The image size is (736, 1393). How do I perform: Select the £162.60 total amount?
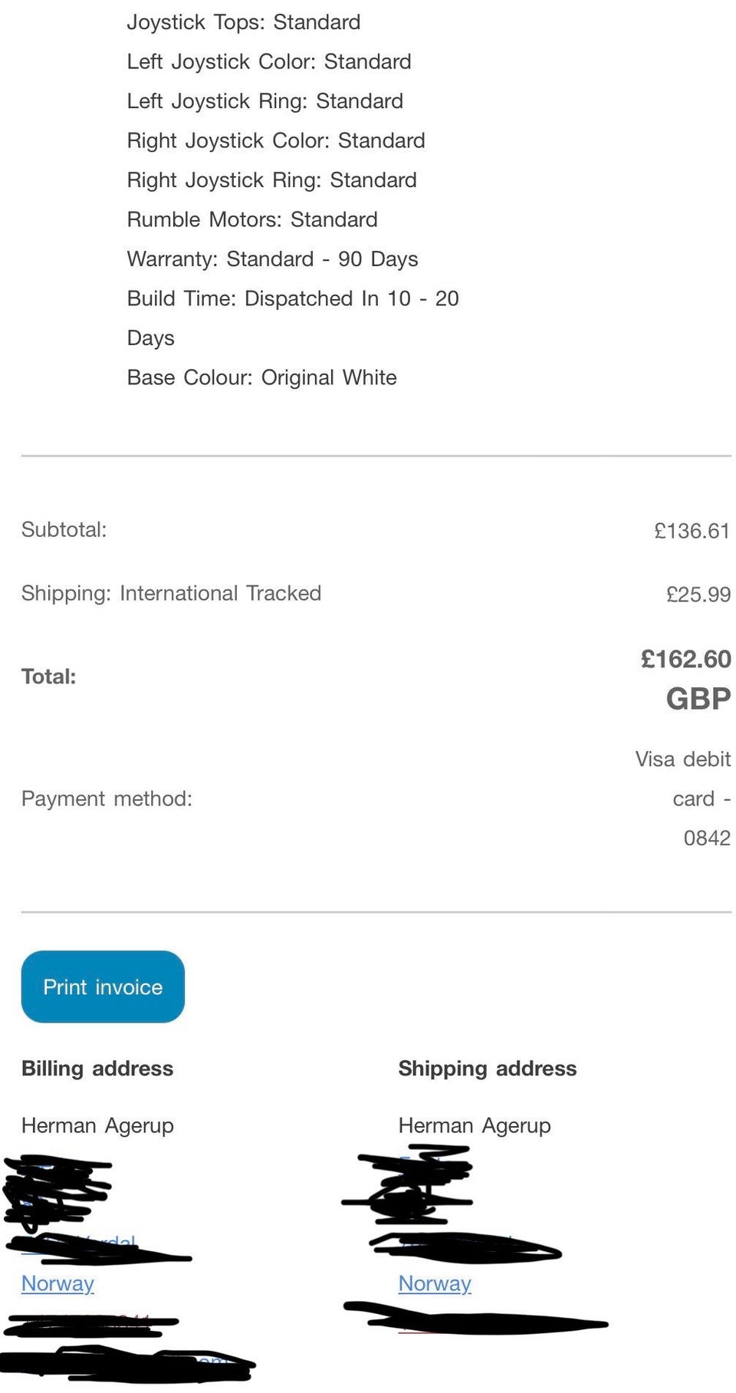pos(685,659)
